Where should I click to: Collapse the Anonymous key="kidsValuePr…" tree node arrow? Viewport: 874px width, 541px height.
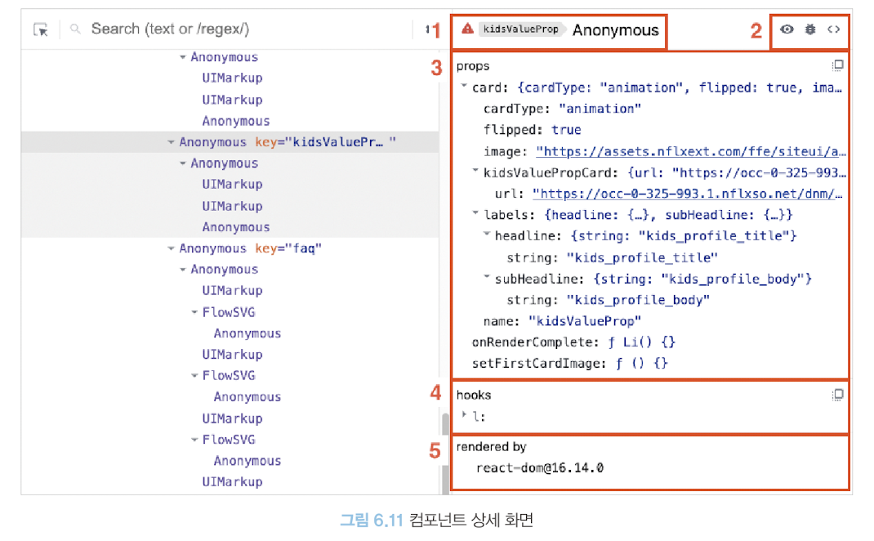pyautogui.click(x=171, y=142)
